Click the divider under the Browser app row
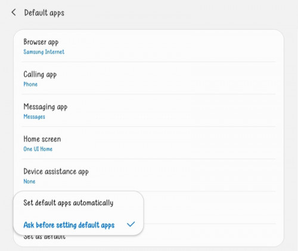 (148, 62)
